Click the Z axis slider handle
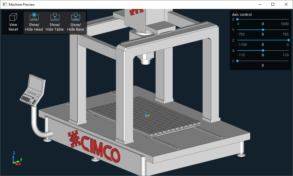 click(288, 40)
